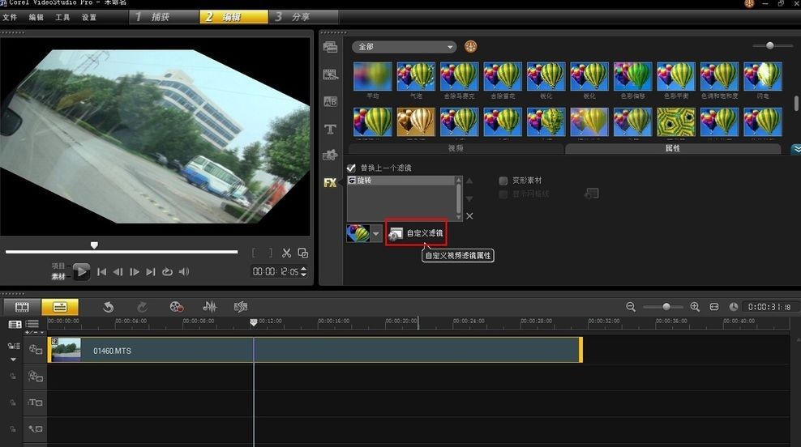Click the record/capture option reel icon
The width and height of the screenshot is (801, 447).
[x=177, y=307]
